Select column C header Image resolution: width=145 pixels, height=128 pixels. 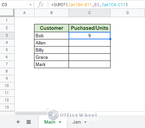(x=90, y=13)
